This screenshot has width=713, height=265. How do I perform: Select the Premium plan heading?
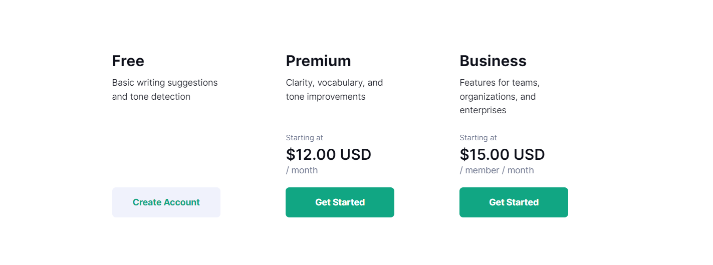pyautogui.click(x=318, y=61)
